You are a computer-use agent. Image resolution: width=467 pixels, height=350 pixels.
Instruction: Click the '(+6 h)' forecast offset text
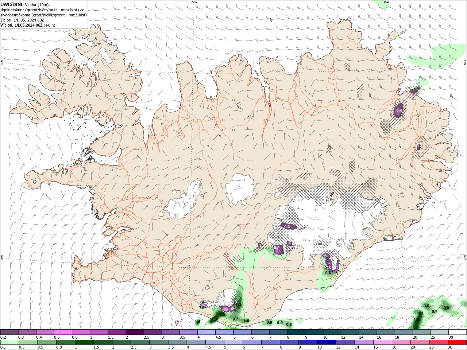[x=50, y=25]
